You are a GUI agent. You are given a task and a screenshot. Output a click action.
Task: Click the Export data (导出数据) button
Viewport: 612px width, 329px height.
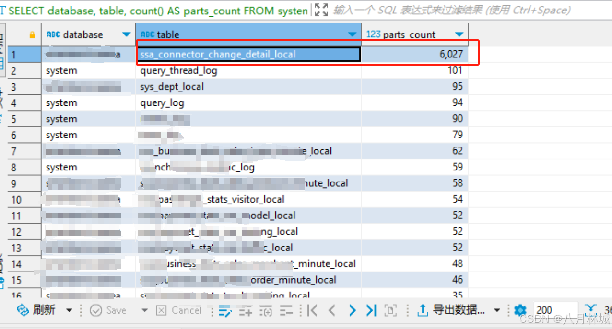pyautogui.click(x=451, y=310)
